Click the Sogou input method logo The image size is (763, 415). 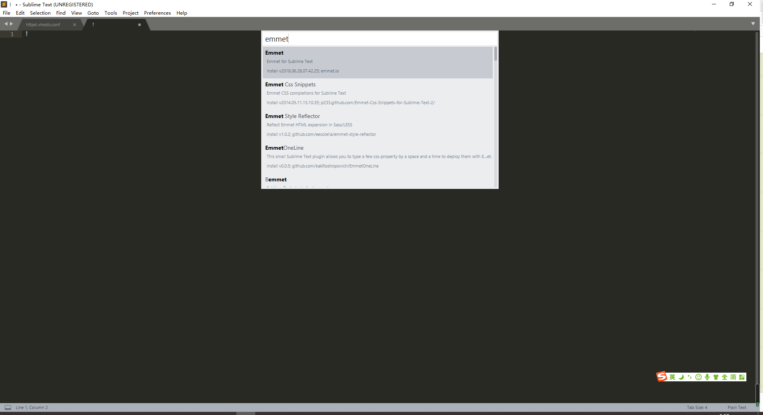tap(662, 377)
